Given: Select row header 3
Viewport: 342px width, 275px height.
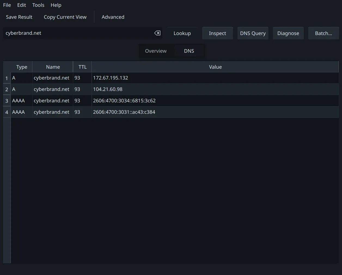Looking at the screenshot, I should tap(7, 101).
